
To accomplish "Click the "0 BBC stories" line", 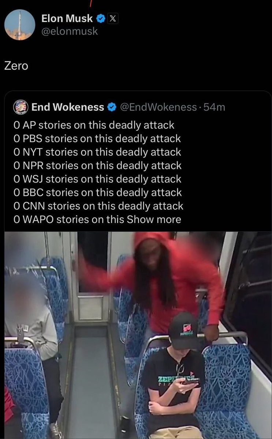I will [97, 192].
